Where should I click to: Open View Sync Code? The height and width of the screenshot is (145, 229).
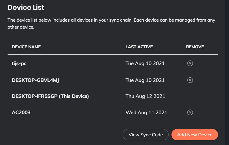pos(145,135)
